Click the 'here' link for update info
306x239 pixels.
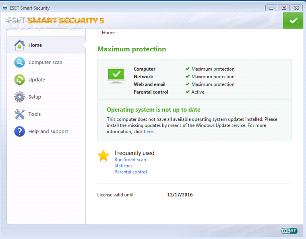pyautogui.click(x=148, y=132)
